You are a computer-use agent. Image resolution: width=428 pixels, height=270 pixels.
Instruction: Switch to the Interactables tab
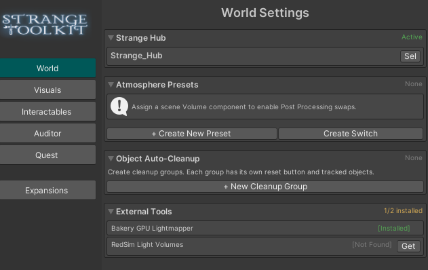coord(47,111)
